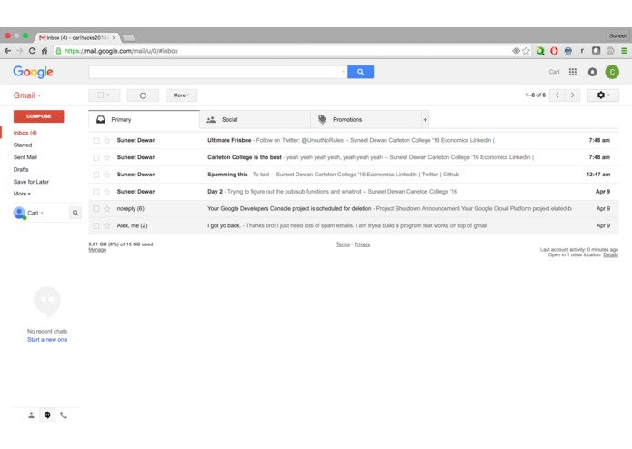The width and height of the screenshot is (632, 449).
Task: Open Google notifications icon
Action: tap(592, 72)
